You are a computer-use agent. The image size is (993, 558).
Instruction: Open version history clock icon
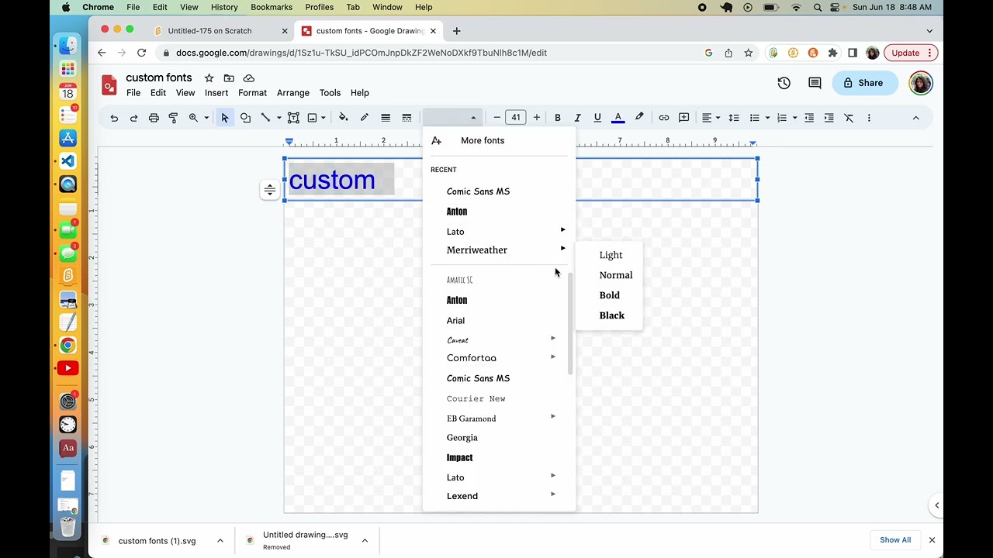pyautogui.click(x=784, y=83)
